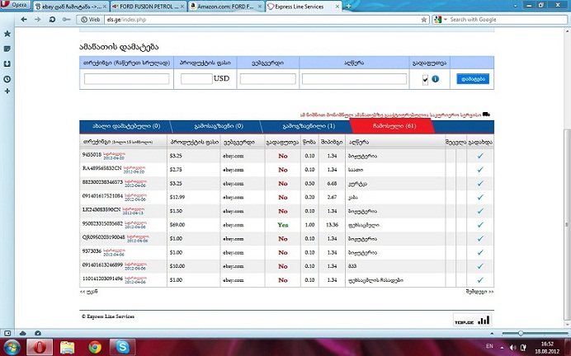Open the Opera Link cloud icon

[22, 333]
